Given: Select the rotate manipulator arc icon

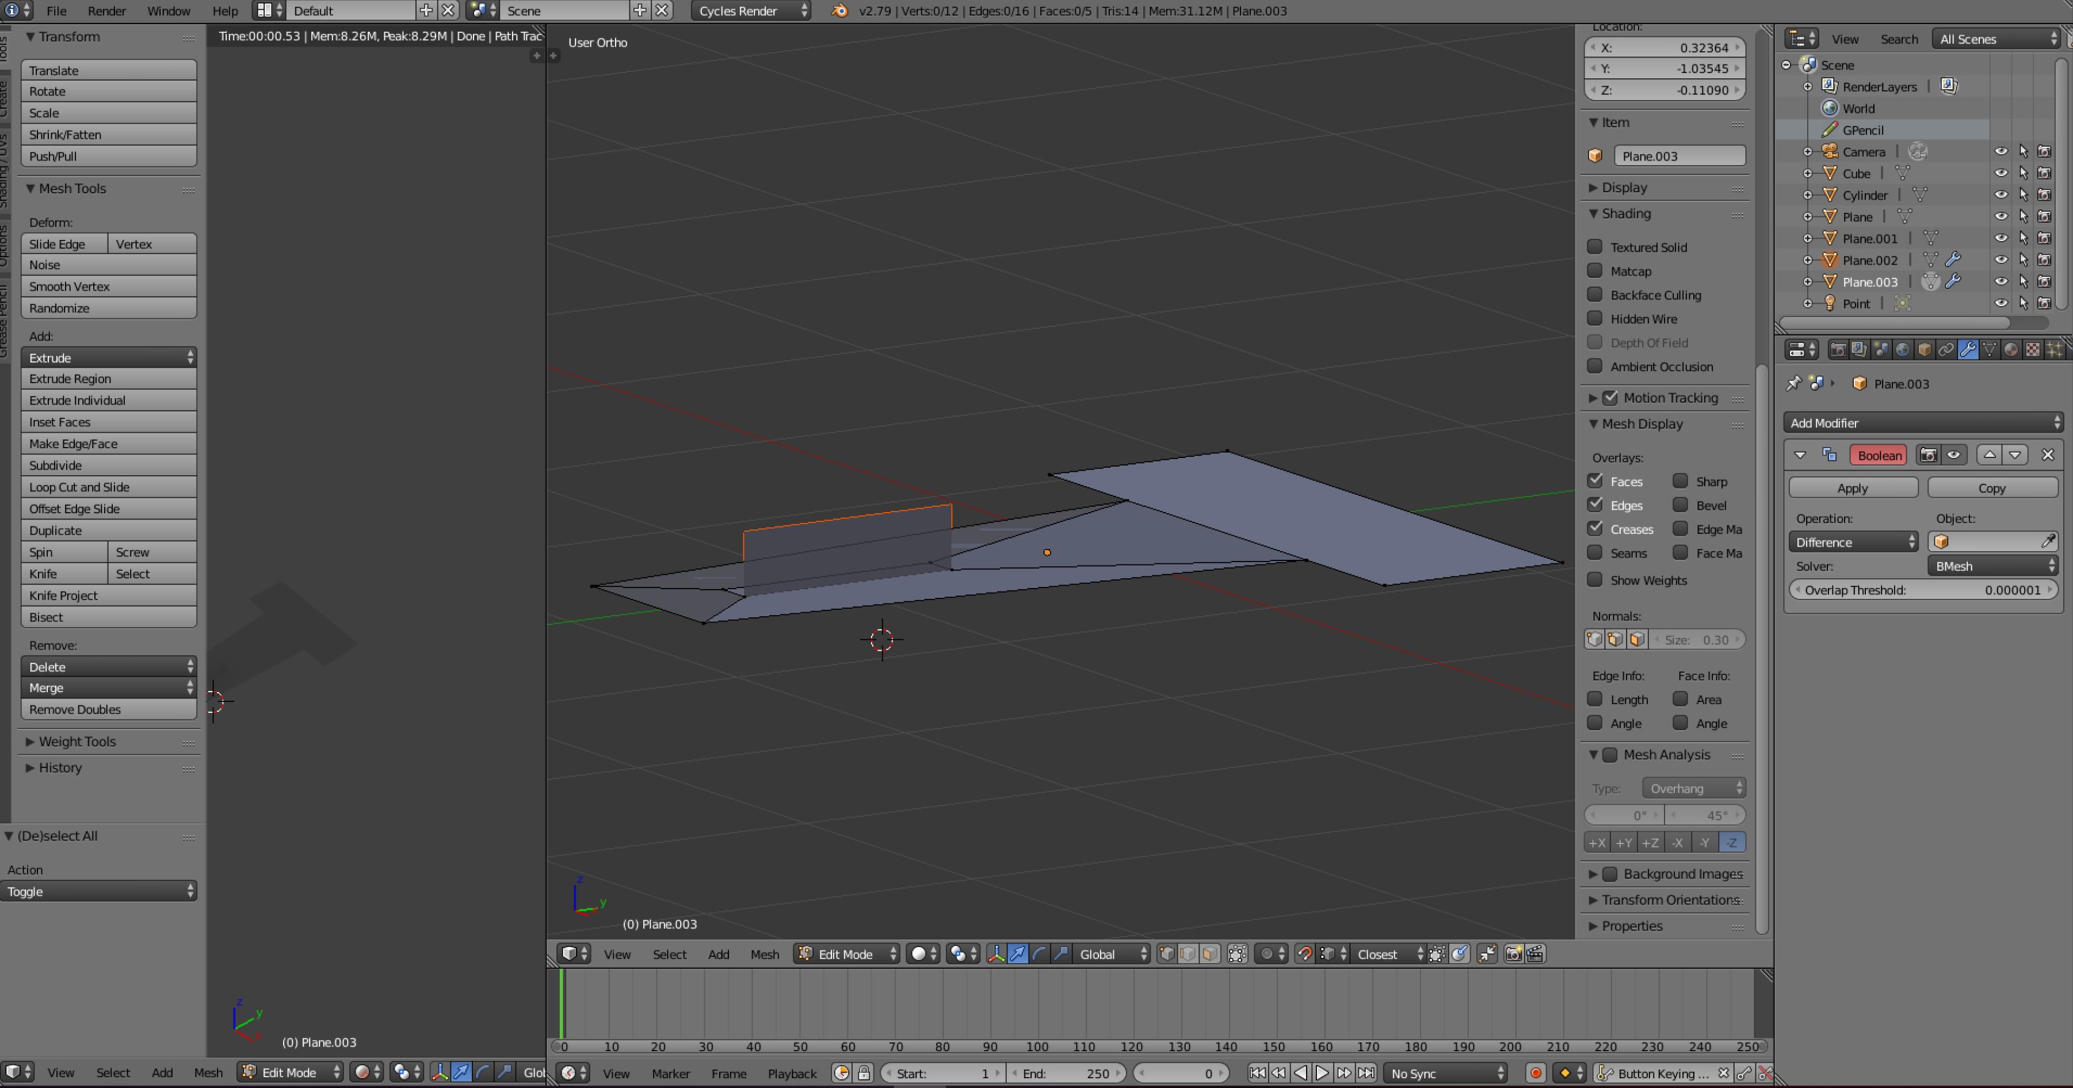Looking at the screenshot, I should point(1040,955).
